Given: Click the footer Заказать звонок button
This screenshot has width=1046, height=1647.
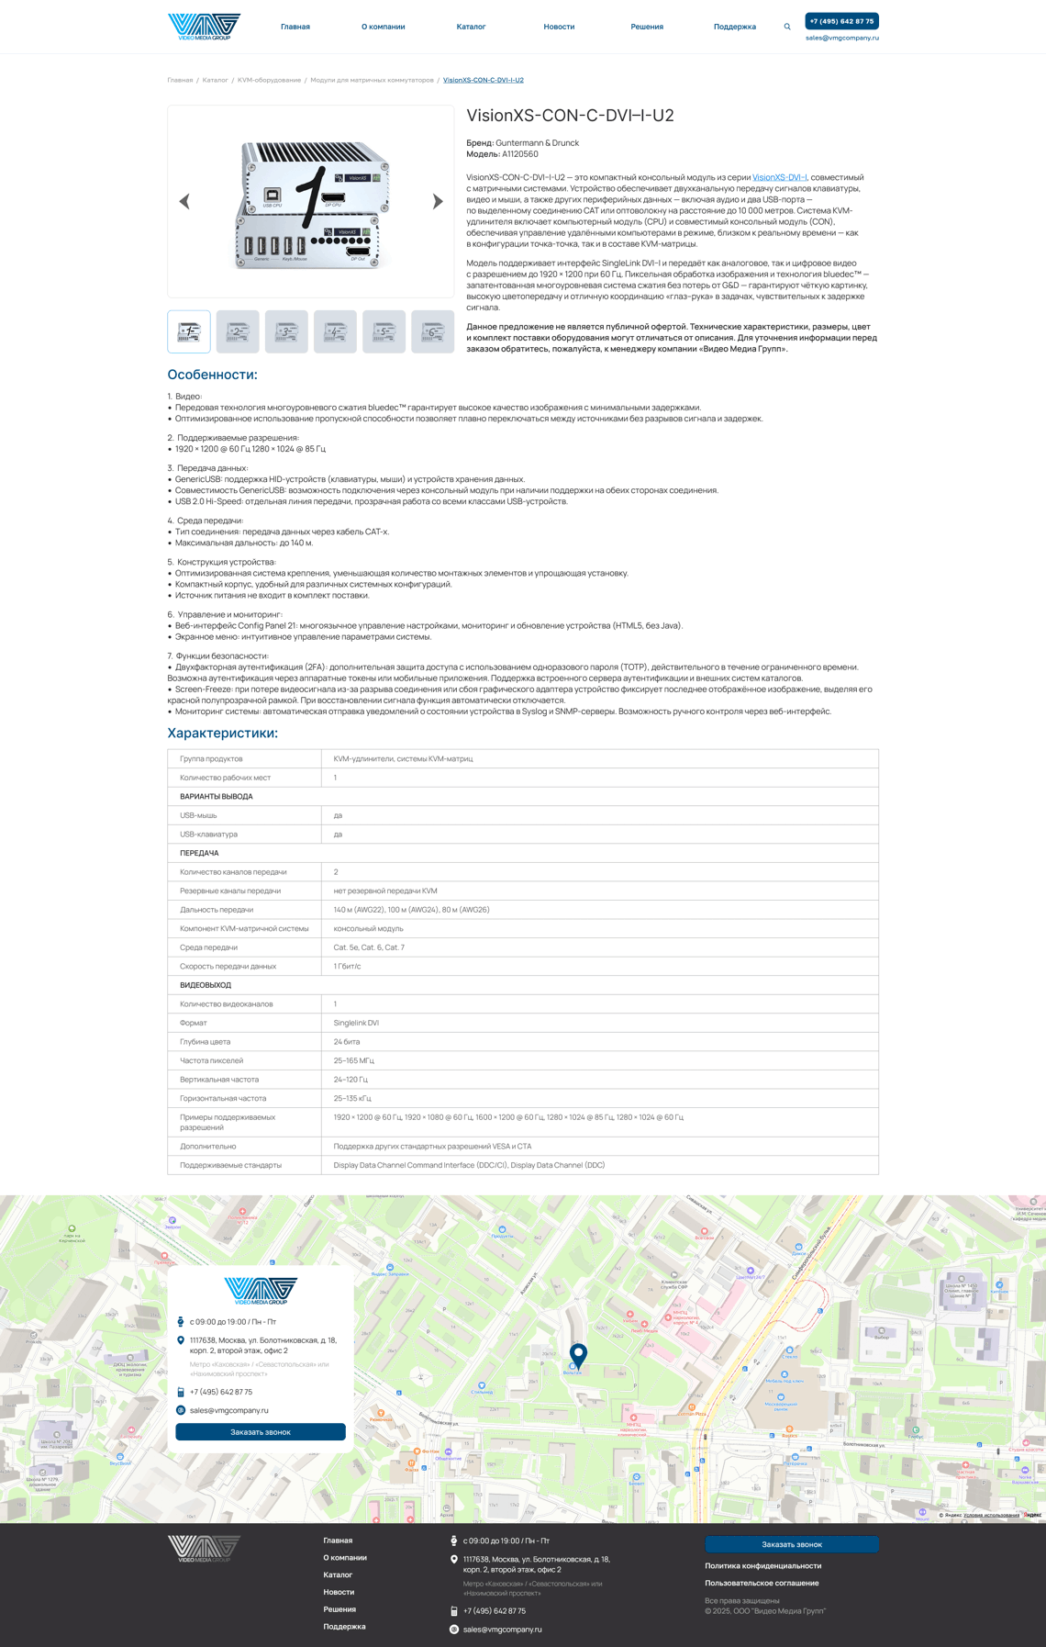Looking at the screenshot, I should click(x=792, y=1544).
